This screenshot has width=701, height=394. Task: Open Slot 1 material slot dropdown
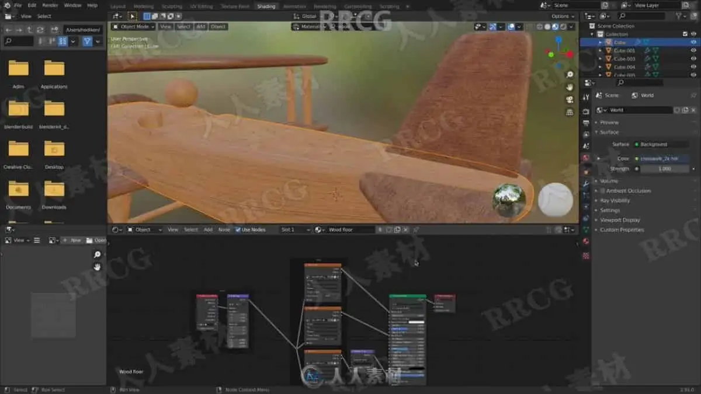tap(295, 230)
